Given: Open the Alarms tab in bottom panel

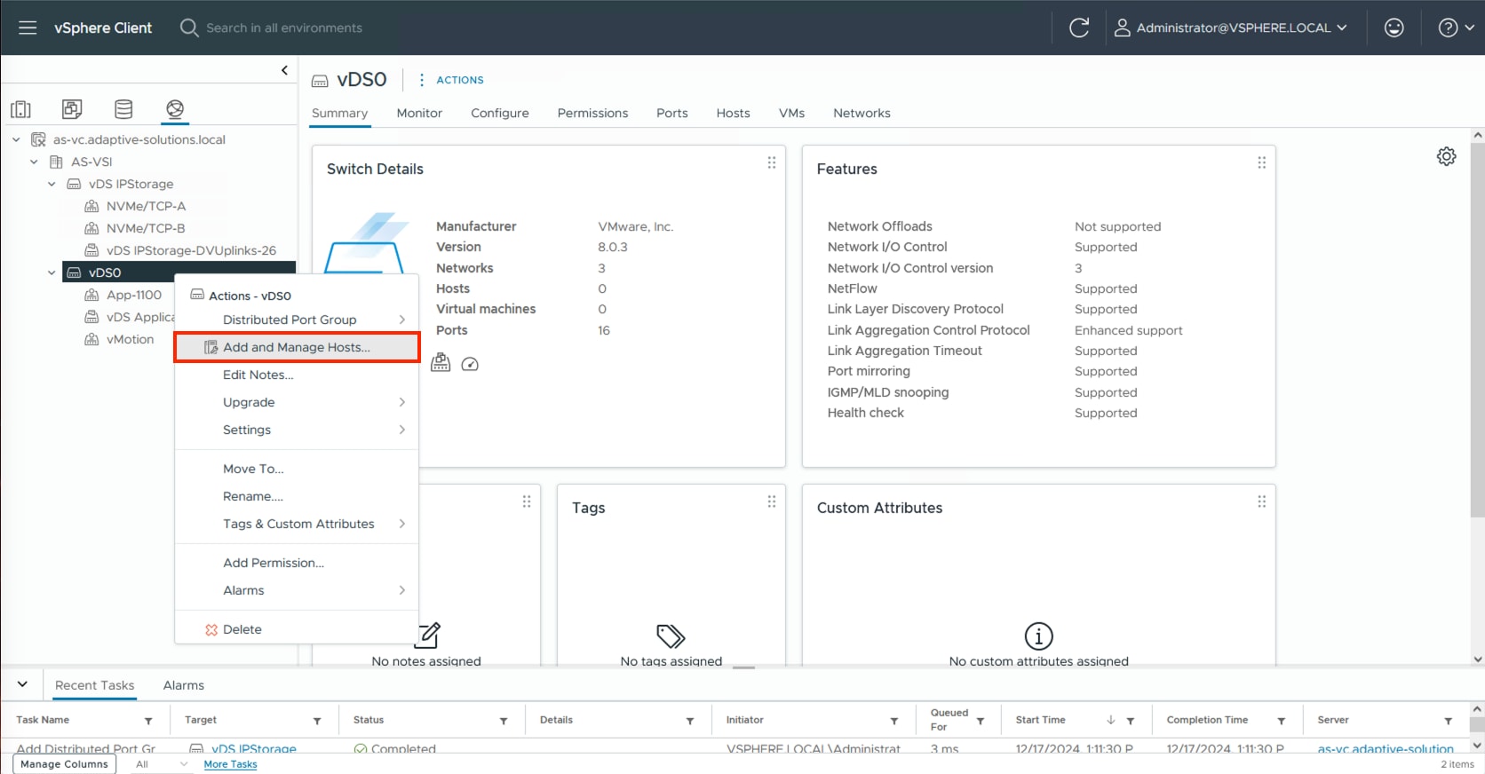Looking at the screenshot, I should coord(183,685).
